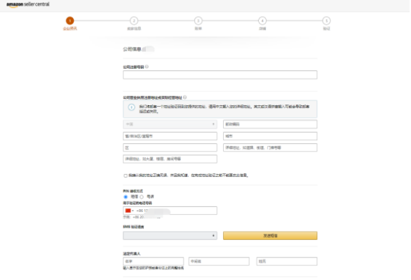Viewport: 411px width, 280px height.
Task: Go to step 3 circle in progress bar
Action: [198, 20]
